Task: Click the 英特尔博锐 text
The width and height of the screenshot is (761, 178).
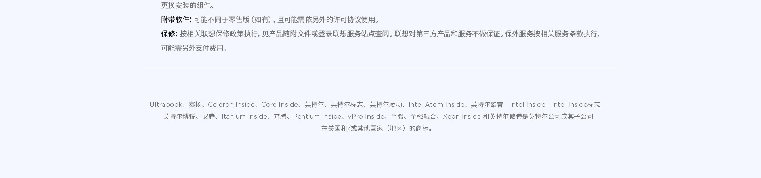Action: point(179,117)
